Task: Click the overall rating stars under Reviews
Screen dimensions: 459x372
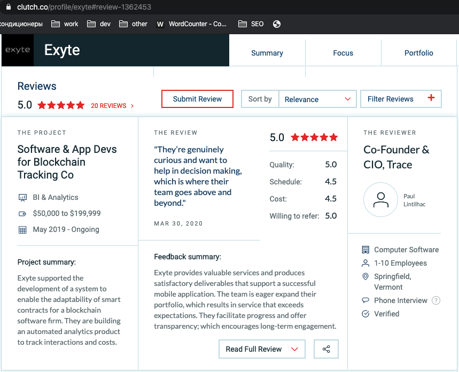Action: [x=61, y=105]
